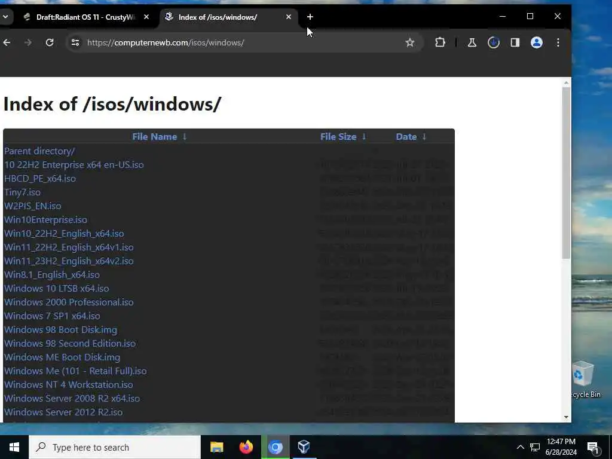Sort listing by File Size

click(x=338, y=137)
